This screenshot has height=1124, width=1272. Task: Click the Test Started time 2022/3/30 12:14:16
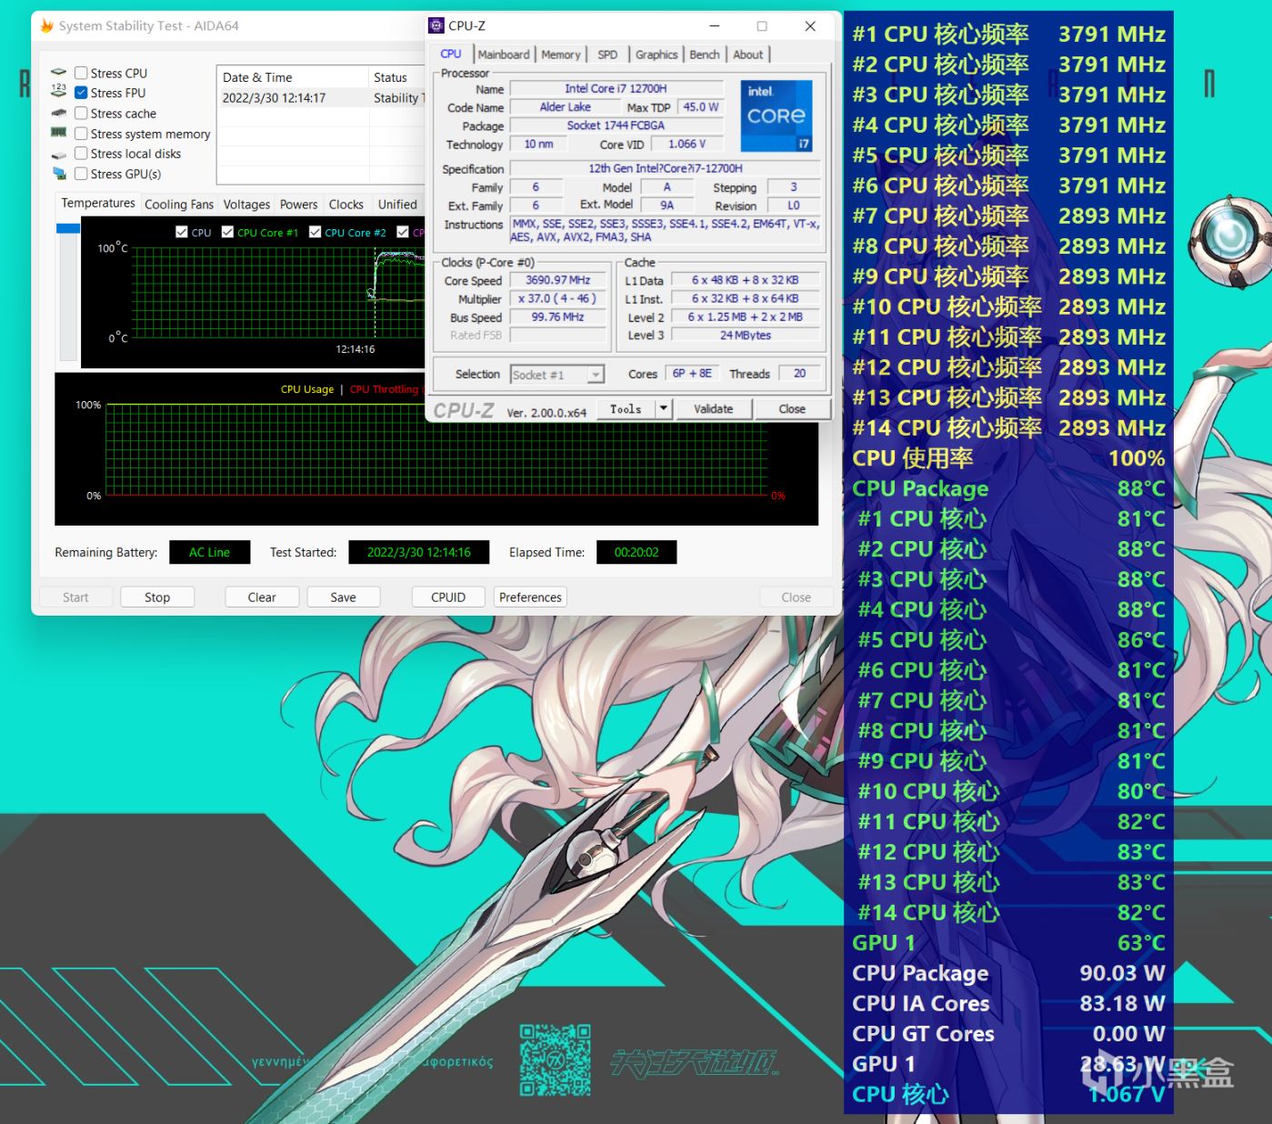[x=419, y=552]
